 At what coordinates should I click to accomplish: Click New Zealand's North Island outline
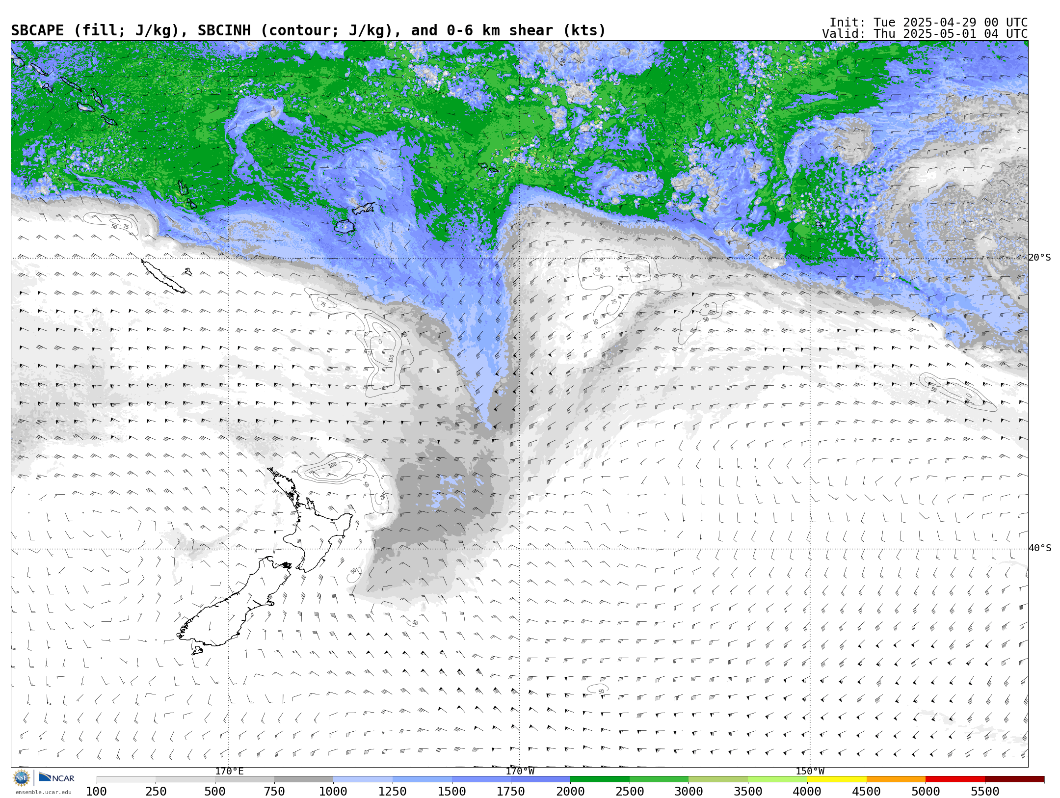[309, 520]
